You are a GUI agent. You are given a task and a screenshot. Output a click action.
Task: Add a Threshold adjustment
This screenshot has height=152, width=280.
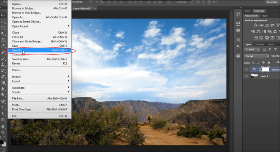coord(267,38)
